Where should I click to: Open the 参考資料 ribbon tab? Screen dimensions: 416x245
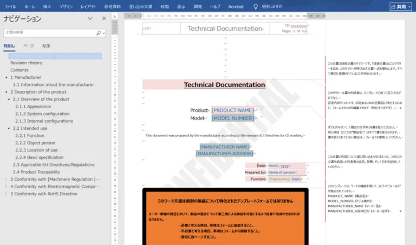[112, 6]
